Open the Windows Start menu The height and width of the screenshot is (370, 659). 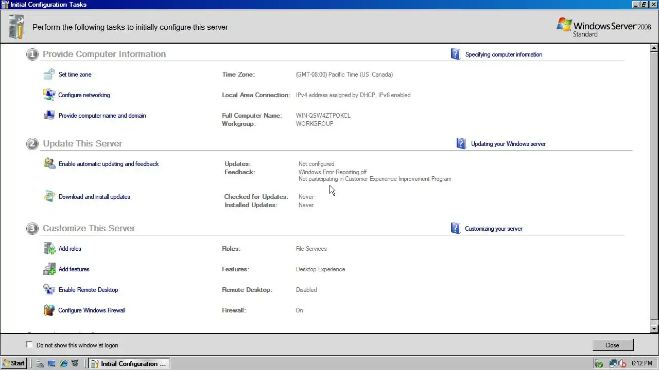[x=13, y=363]
